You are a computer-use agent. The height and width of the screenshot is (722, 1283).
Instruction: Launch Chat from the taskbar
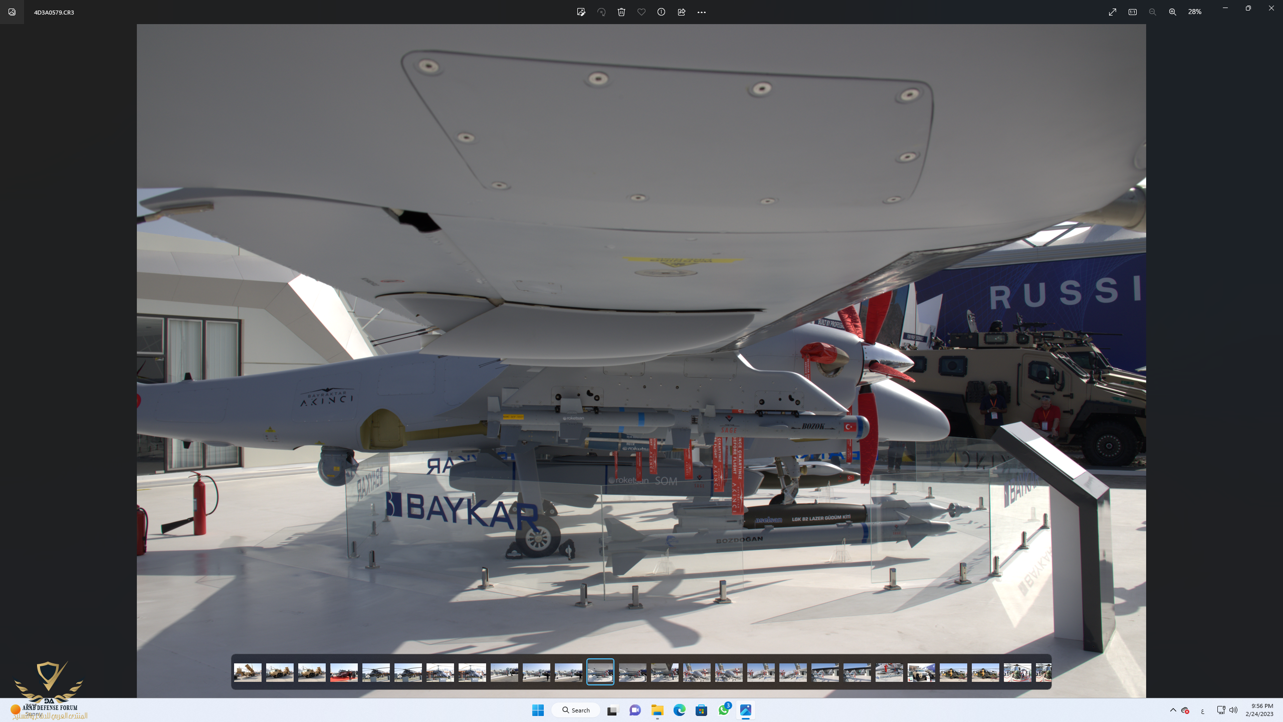[x=635, y=710]
